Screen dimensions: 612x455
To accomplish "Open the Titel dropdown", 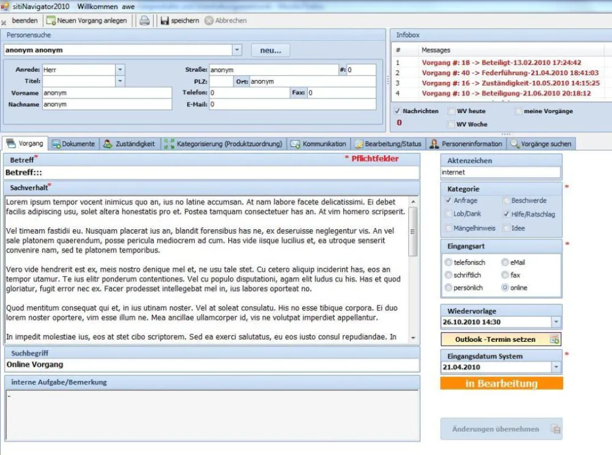I will click(x=120, y=81).
